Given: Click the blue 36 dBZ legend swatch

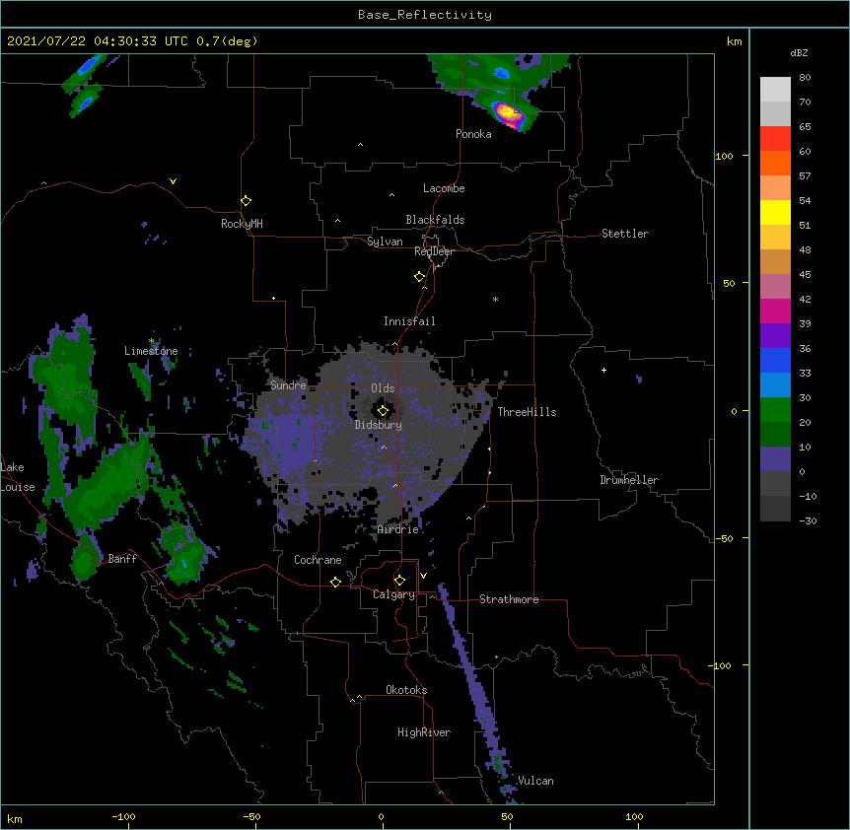Looking at the screenshot, I should [x=775, y=360].
